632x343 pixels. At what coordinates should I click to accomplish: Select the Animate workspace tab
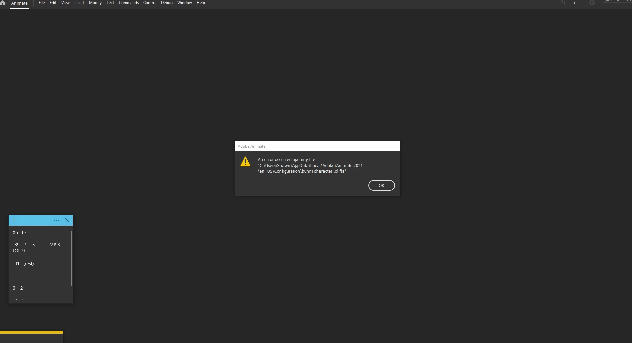[x=19, y=3]
